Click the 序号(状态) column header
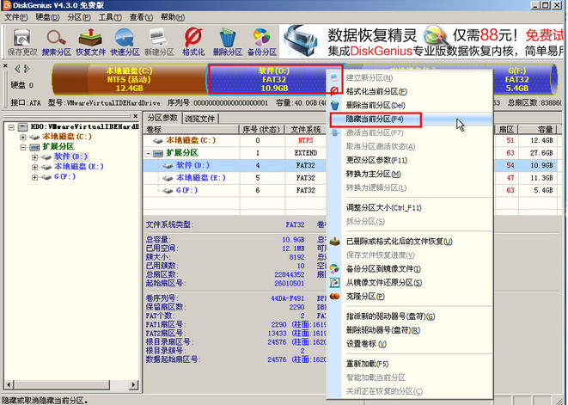568x405 pixels. click(261, 130)
